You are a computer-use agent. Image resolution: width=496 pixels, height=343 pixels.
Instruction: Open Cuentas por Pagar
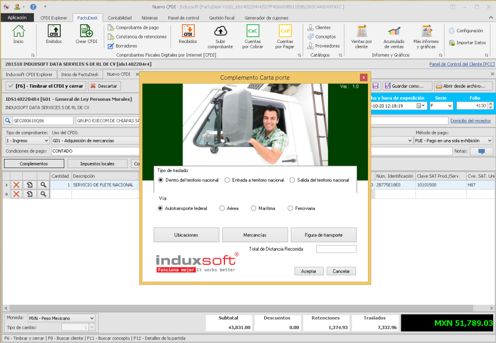285,37
